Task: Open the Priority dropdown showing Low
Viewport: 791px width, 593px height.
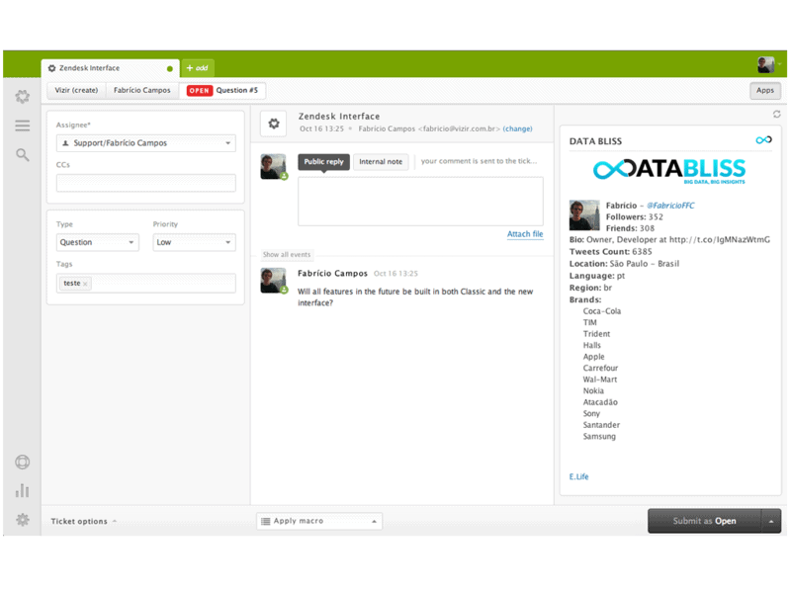Action: (194, 242)
